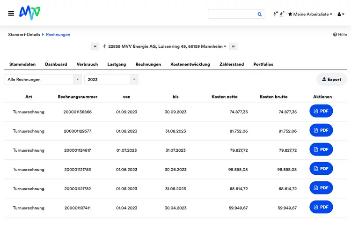Screen dimensions: 351x239
Task: Expand the 22859 MVV Energie AG location selector
Action: click(x=165, y=46)
